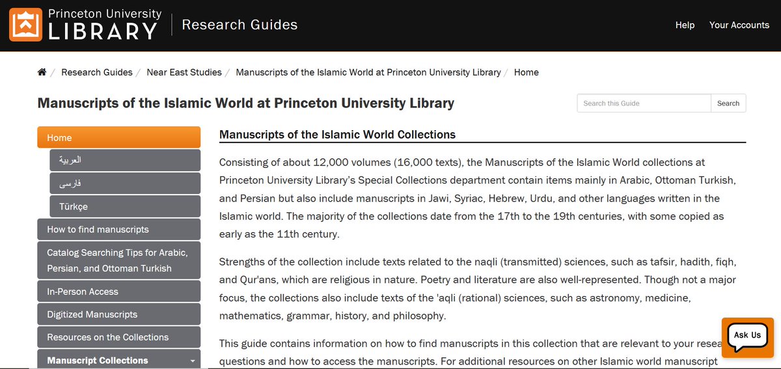Open the Home guide tab
781x369 pixels.
(119, 137)
